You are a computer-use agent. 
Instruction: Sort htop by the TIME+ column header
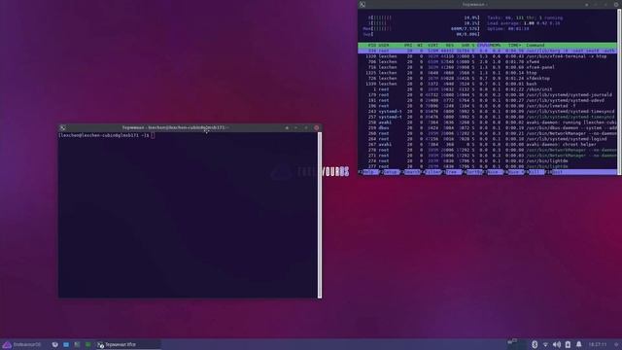(x=514, y=46)
